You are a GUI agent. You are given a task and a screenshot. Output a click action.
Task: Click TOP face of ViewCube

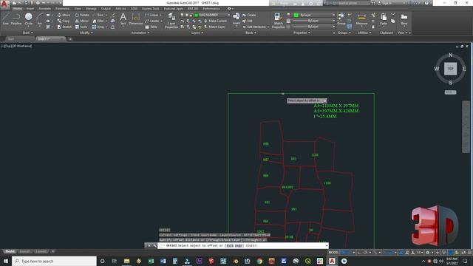[450, 69]
